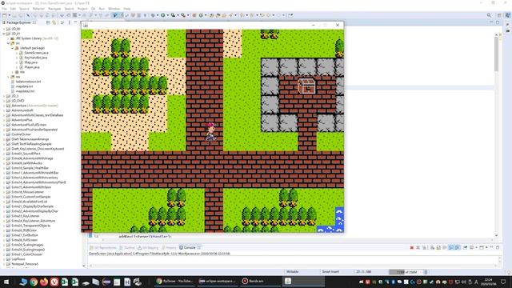Open the Run dropdown arrow beside green Run icon

point(167,15)
